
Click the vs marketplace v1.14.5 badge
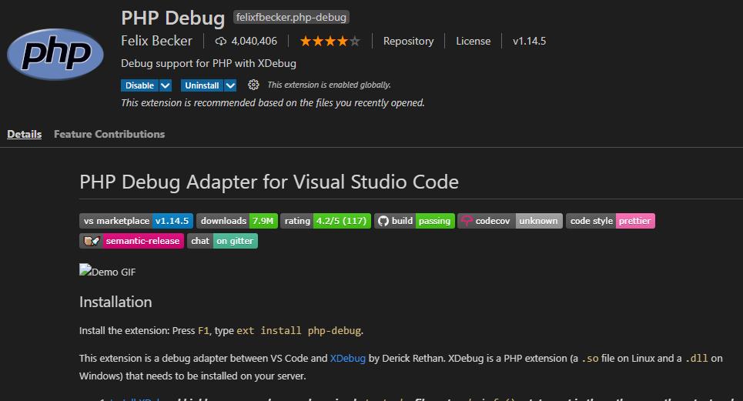tap(136, 221)
